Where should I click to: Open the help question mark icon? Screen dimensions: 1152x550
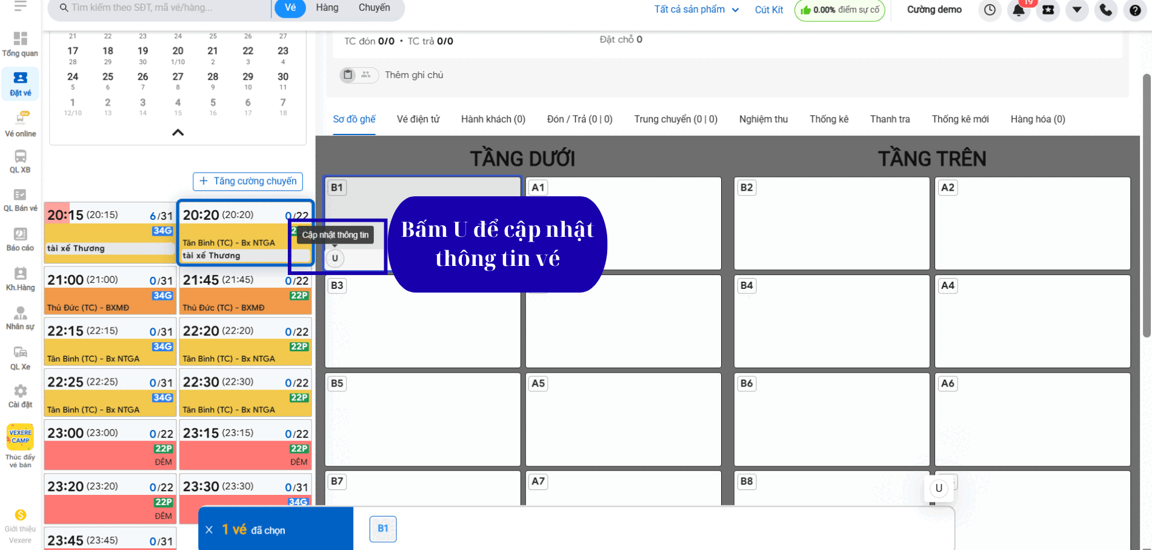pyautogui.click(x=1135, y=10)
